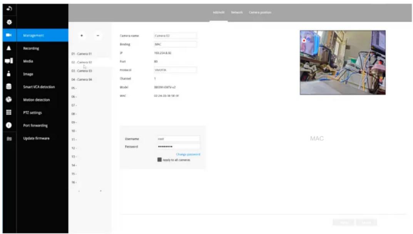
Task: Switch to the Add/edit tab
Action: [219, 12]
